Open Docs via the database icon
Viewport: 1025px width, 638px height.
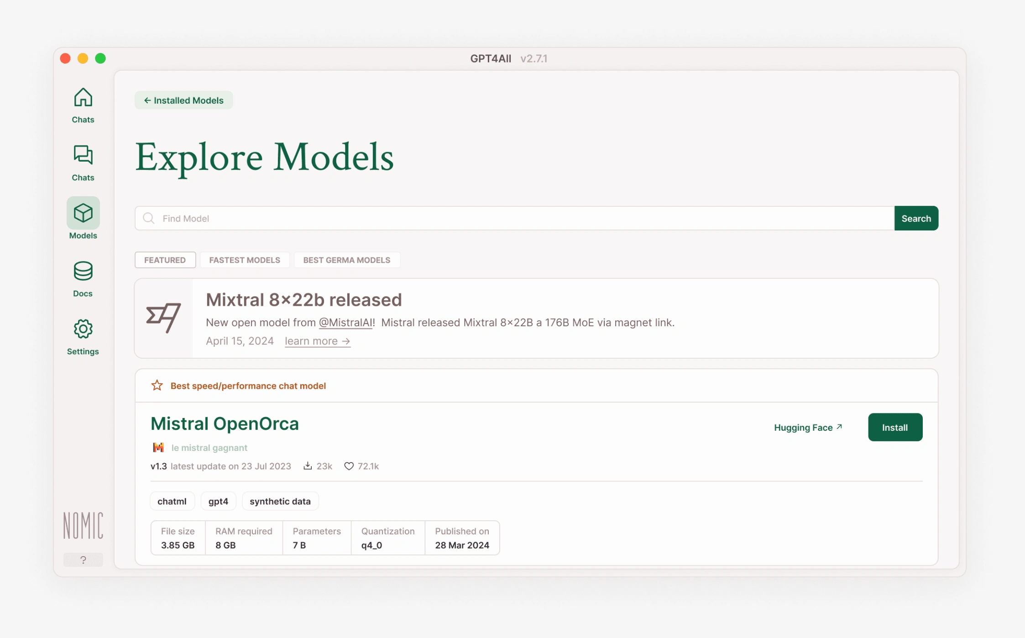(83, 272)
